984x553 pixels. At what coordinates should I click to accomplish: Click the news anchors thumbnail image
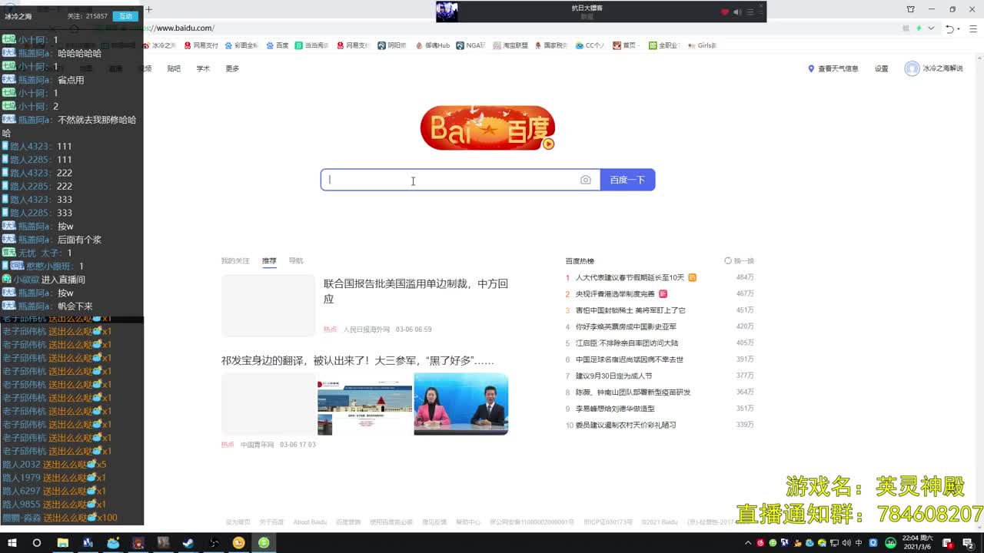461,404
